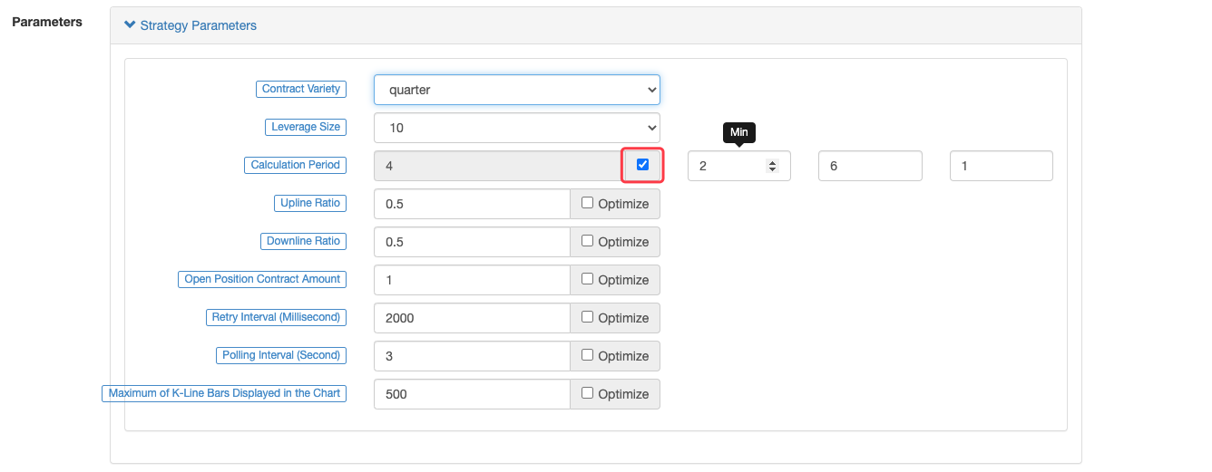Collapse the Strategy Parameters chevron icon
1212x472 pixels.
tap(130, 25)
